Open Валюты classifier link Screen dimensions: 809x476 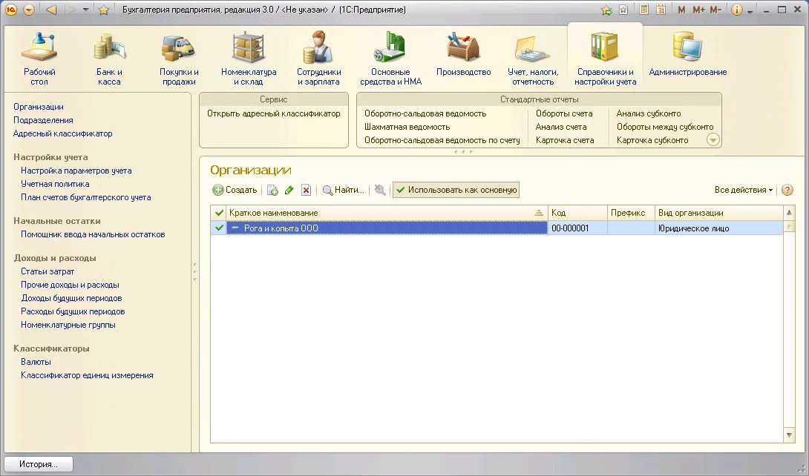[x=36, y=362]
